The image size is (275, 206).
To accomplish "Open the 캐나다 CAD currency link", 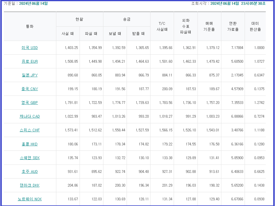I will (29, 116).
